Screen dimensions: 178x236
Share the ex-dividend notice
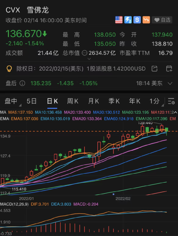tap(155, 69)
